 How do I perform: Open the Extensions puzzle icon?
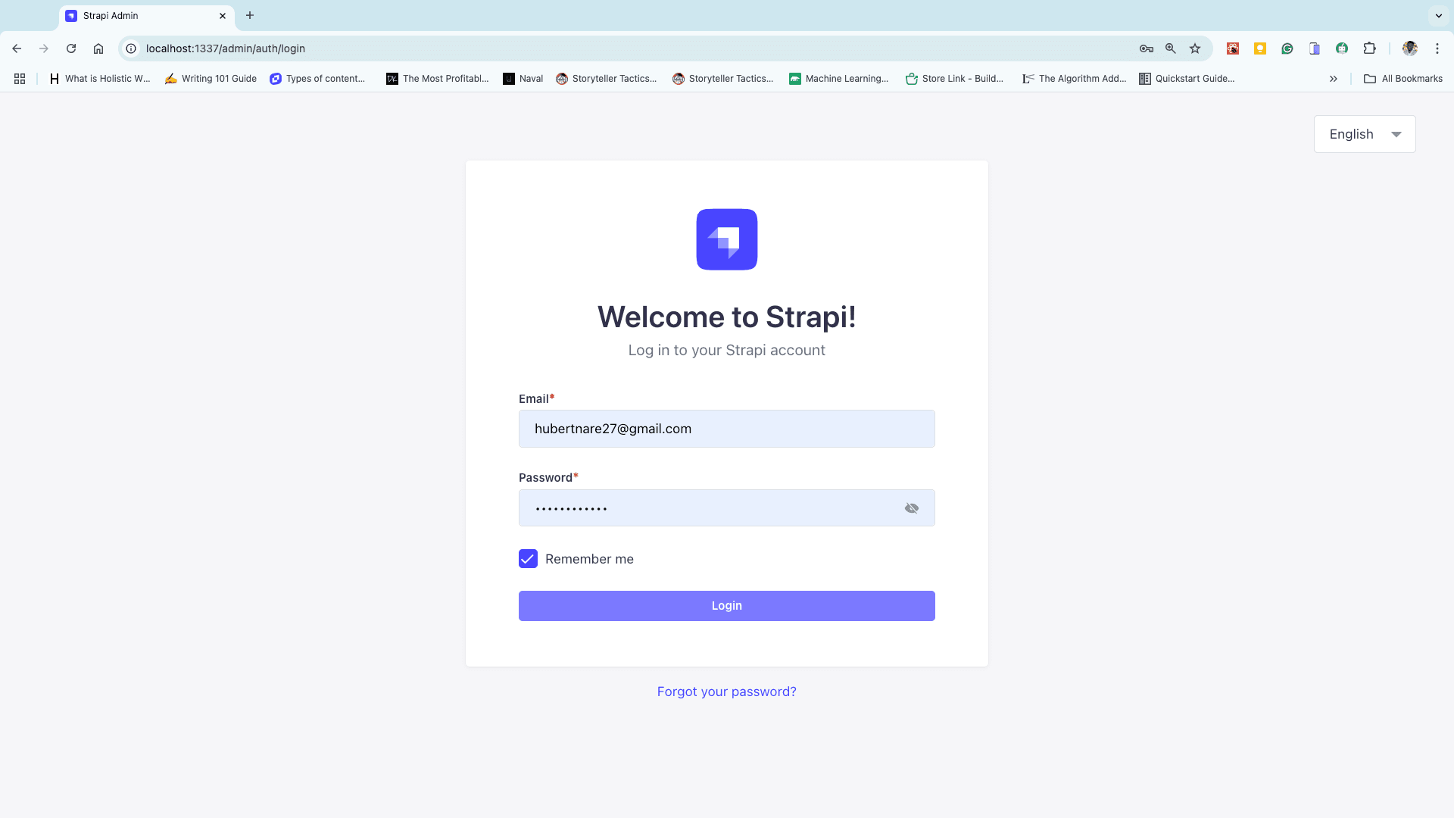point(1369,48)
